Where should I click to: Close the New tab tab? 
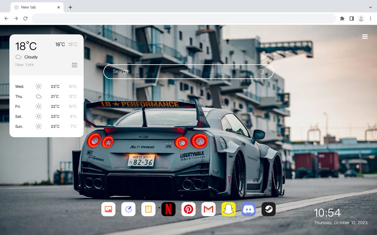point(59,7)
